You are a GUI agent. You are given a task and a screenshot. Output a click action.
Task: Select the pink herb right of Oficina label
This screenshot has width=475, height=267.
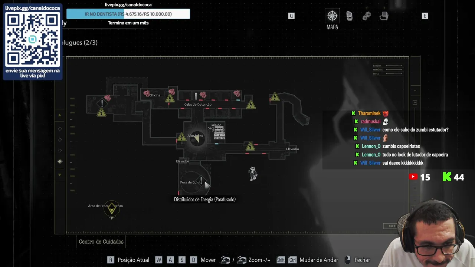click(171, 92)
